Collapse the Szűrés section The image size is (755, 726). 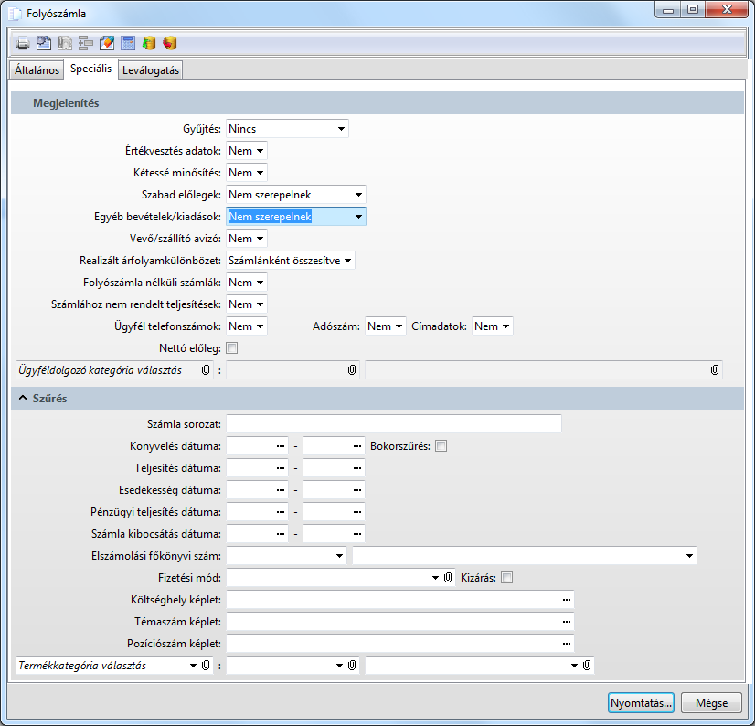click(23, 399)
